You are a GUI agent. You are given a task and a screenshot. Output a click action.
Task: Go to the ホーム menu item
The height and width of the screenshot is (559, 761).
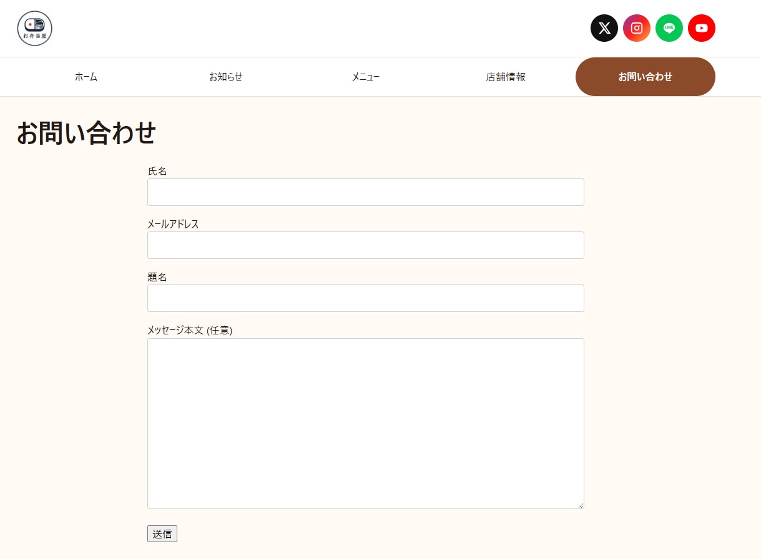pyautogui.click(x=86, y=77)
